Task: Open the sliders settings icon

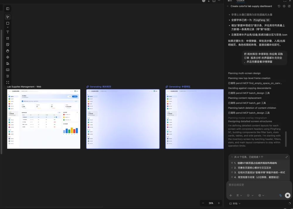Action: pyautogui.click(x=8, y=76)
